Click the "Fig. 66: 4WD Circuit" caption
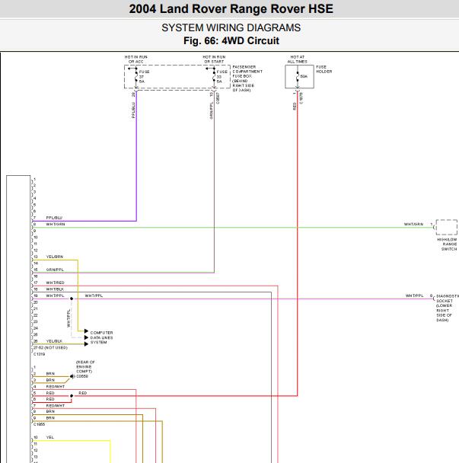This screenshot has width=459, height=463. click(231, 41)
